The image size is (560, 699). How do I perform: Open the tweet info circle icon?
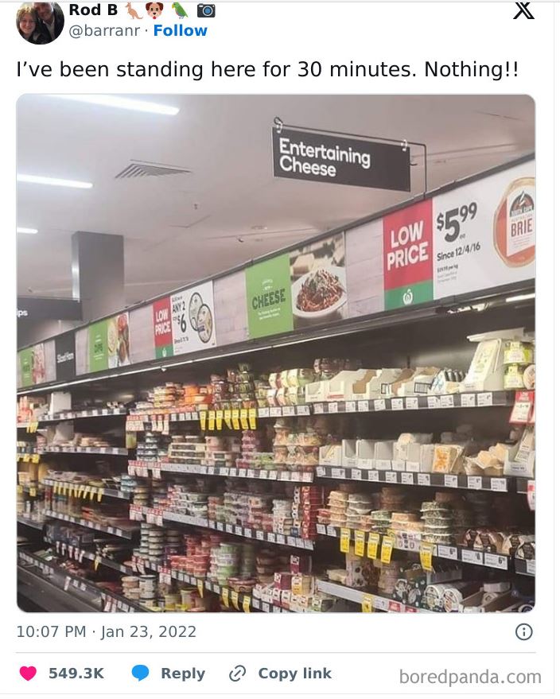(523, 631)
